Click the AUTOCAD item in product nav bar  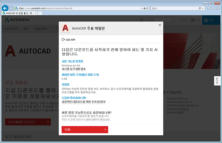pyautogui.click(x=11, y=29)
